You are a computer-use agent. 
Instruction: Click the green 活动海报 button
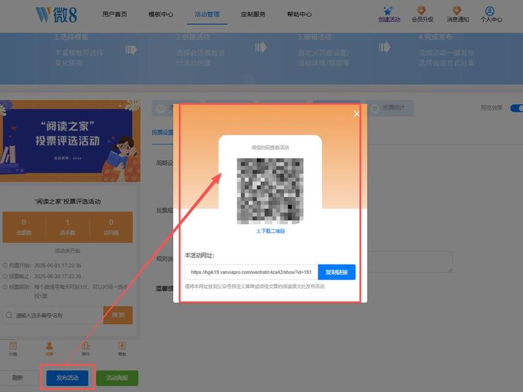[117, 378]
